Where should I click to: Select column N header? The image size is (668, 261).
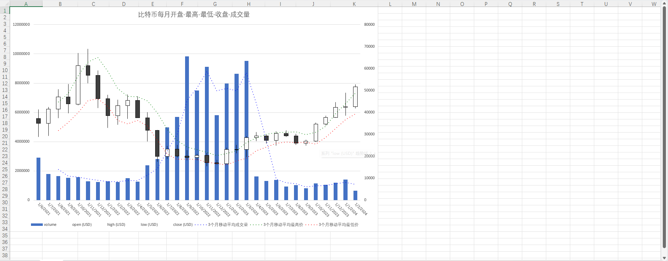tap(438, 4)
